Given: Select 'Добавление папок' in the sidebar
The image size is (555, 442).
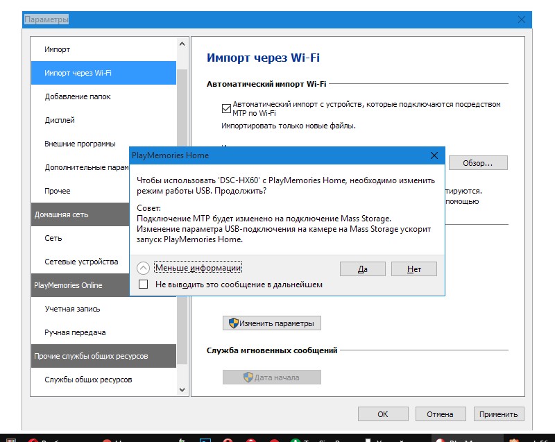Looking at the screenshot, I should (78, 96).
